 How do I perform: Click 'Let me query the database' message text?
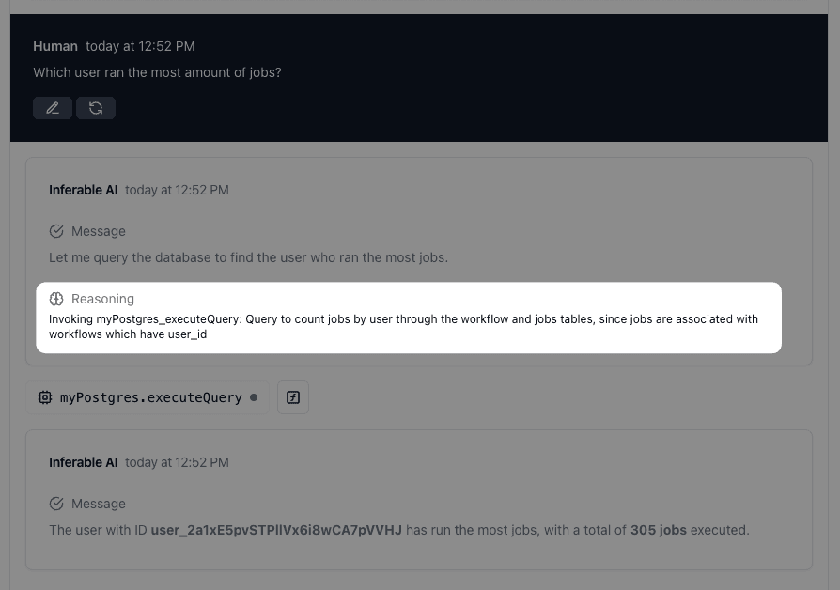click(249, 257)
